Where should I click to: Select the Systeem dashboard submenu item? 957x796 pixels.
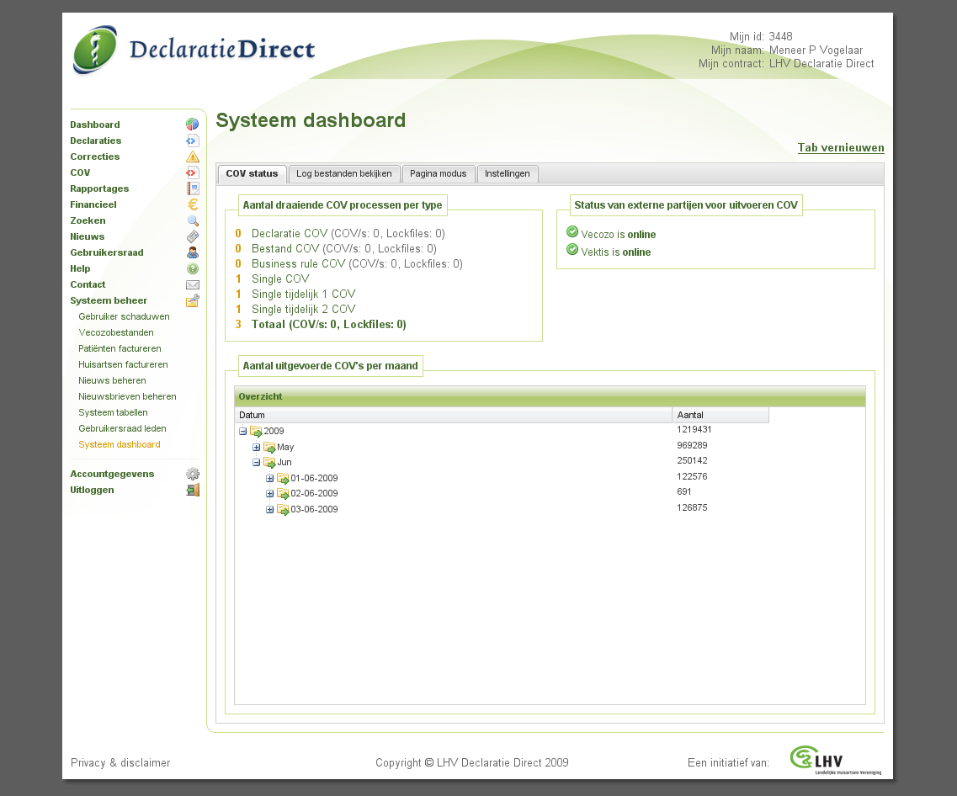120,444
